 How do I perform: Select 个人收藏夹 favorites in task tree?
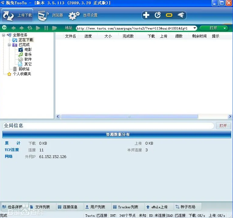(22, 74)
